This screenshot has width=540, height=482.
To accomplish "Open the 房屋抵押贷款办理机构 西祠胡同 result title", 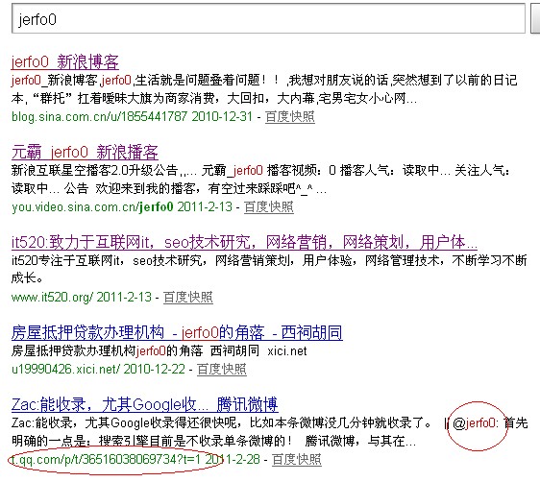I will (177, 332).
